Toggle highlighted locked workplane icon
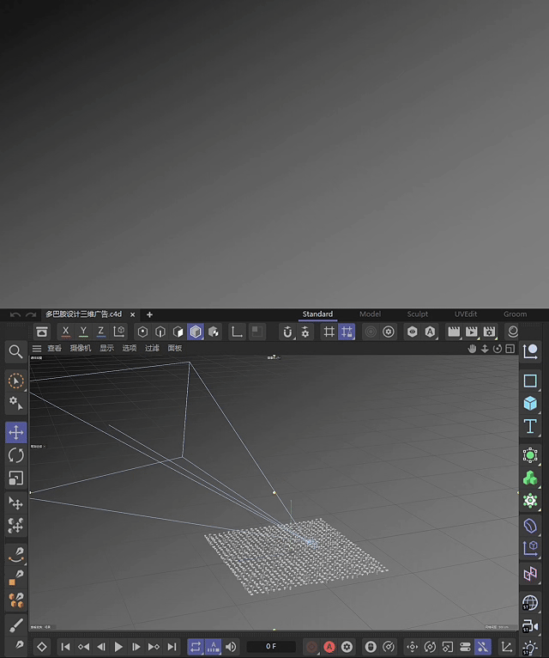Image resolution: width=549 pixels, height=658 pixels. click(347, 332)
